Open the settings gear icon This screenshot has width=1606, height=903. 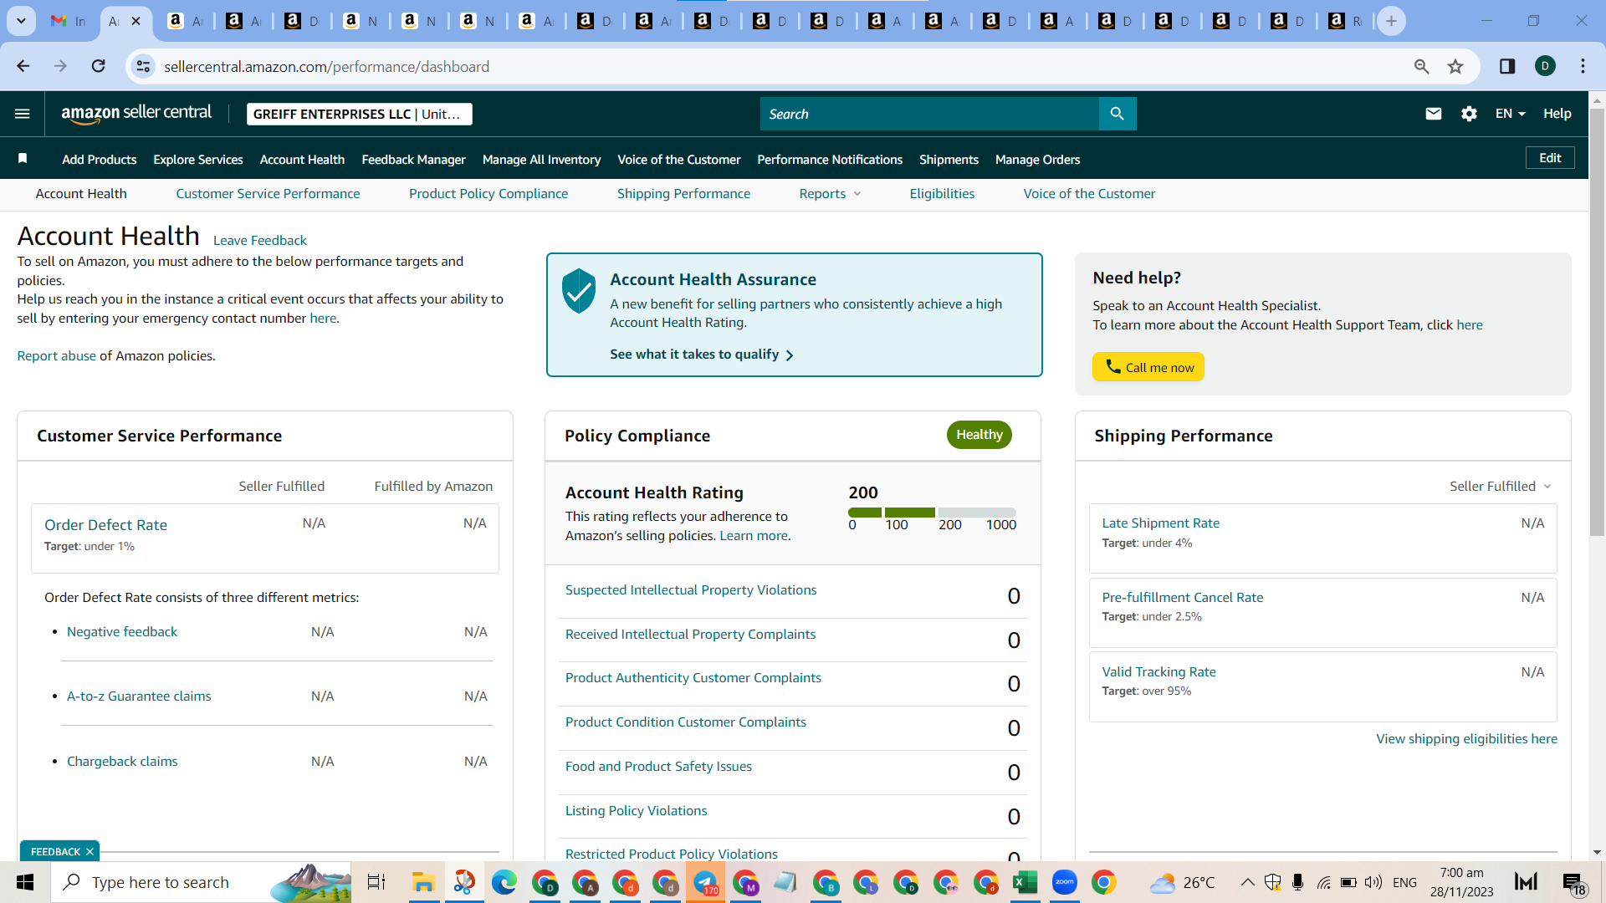click(x=1469, y=114)
